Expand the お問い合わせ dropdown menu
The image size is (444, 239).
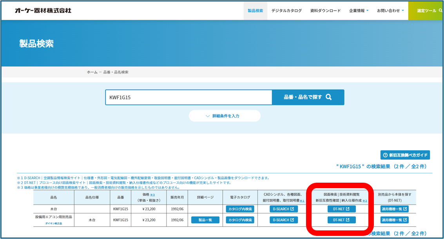point(390,11)
